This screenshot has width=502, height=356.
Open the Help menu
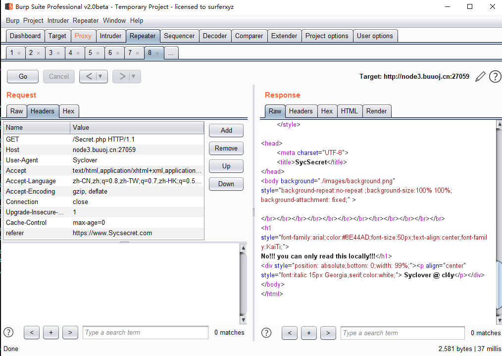(x=136, y=20)
